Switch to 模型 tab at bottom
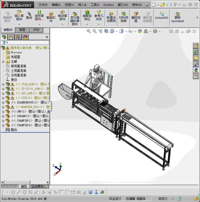This screenshot has height=202, width=200. pyautogui.click(x=24, y=186)
